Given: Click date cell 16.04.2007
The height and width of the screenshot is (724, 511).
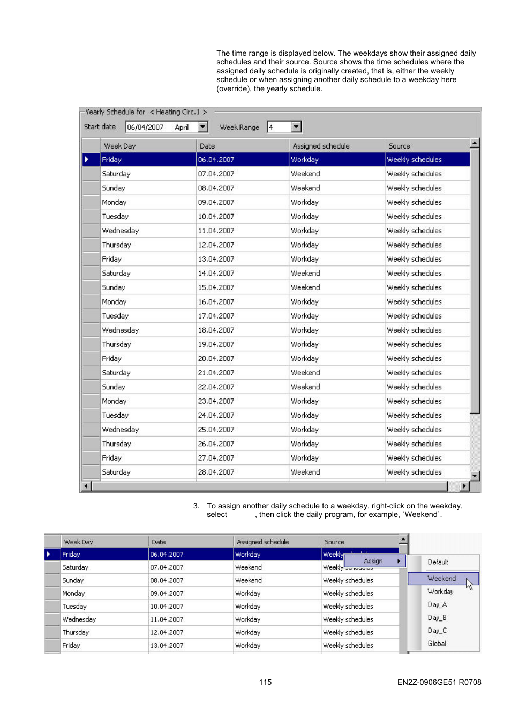Looking at the screenshot, I should pyautogui.click(x=243, y=302).
